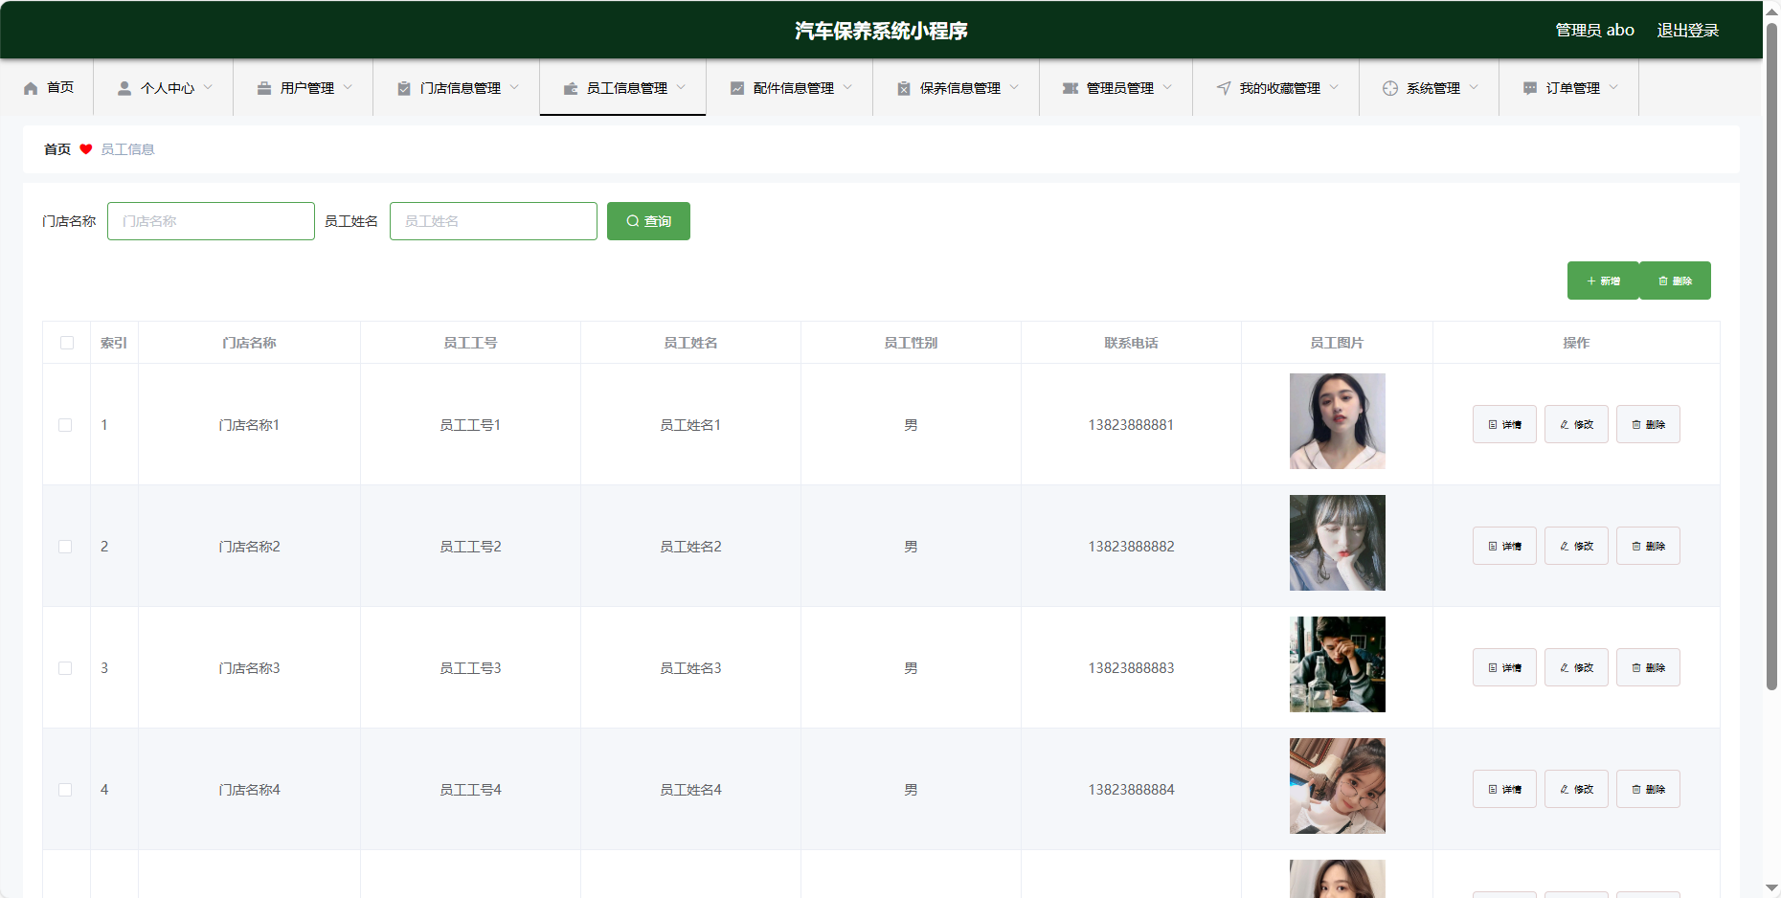Click the 系统管理 gear icon
This screenshot has height=898, width=1781.
pos(1390,88)
